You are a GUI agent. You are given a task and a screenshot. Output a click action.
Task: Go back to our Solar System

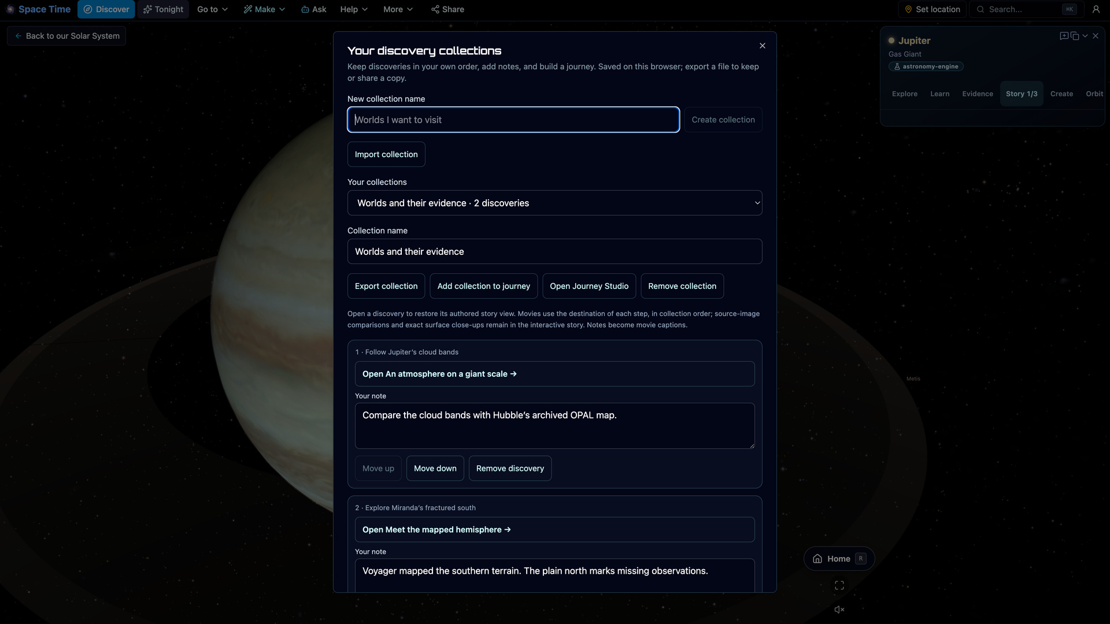point(66,36)
